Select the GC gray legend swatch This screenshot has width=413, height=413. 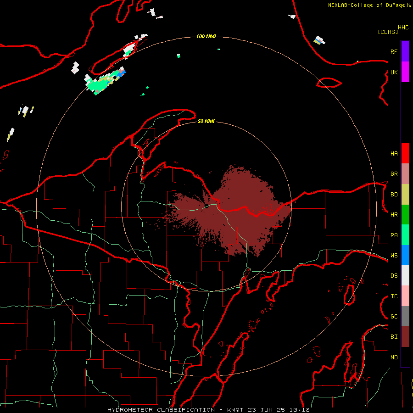tap(405, 316)
